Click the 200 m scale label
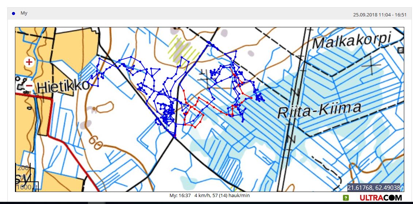This screenshot has height=204, width=413. click(x=23, y=168)
